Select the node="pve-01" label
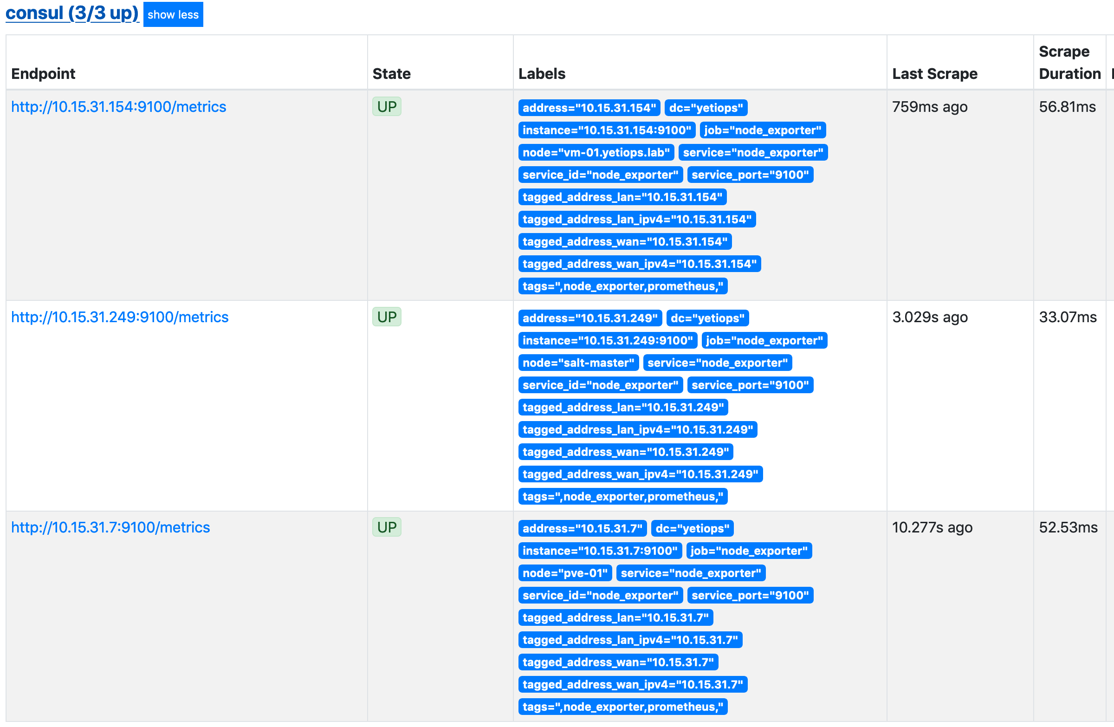This screenshot has height=727, width=1114. (x=564, y=572)
